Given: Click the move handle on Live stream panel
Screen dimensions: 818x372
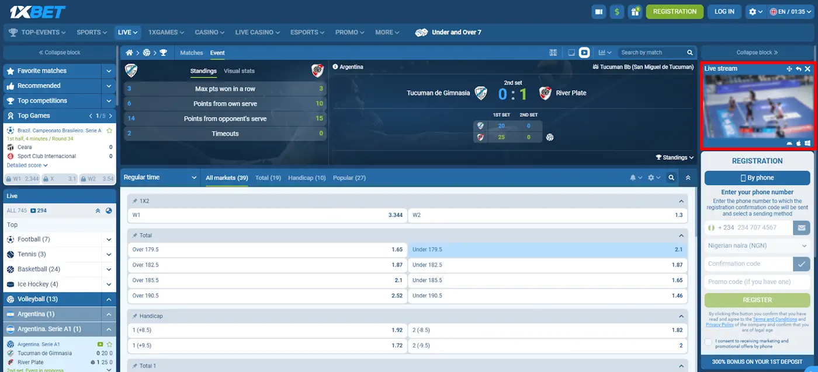Looking at the screenshot, I should point(789,68).
